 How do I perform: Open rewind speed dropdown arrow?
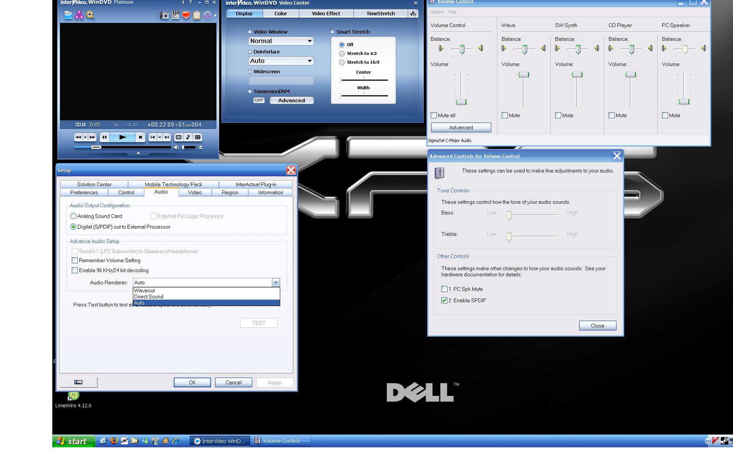85,137
